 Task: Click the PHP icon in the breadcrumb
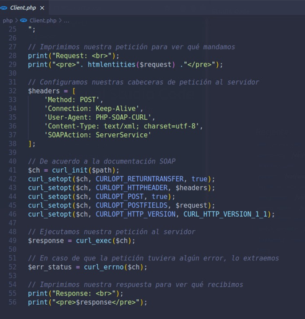click(x=24, y=20)
